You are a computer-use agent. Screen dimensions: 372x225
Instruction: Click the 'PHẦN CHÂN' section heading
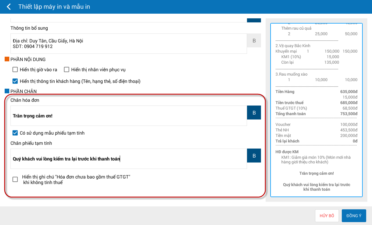pos(24,91)
